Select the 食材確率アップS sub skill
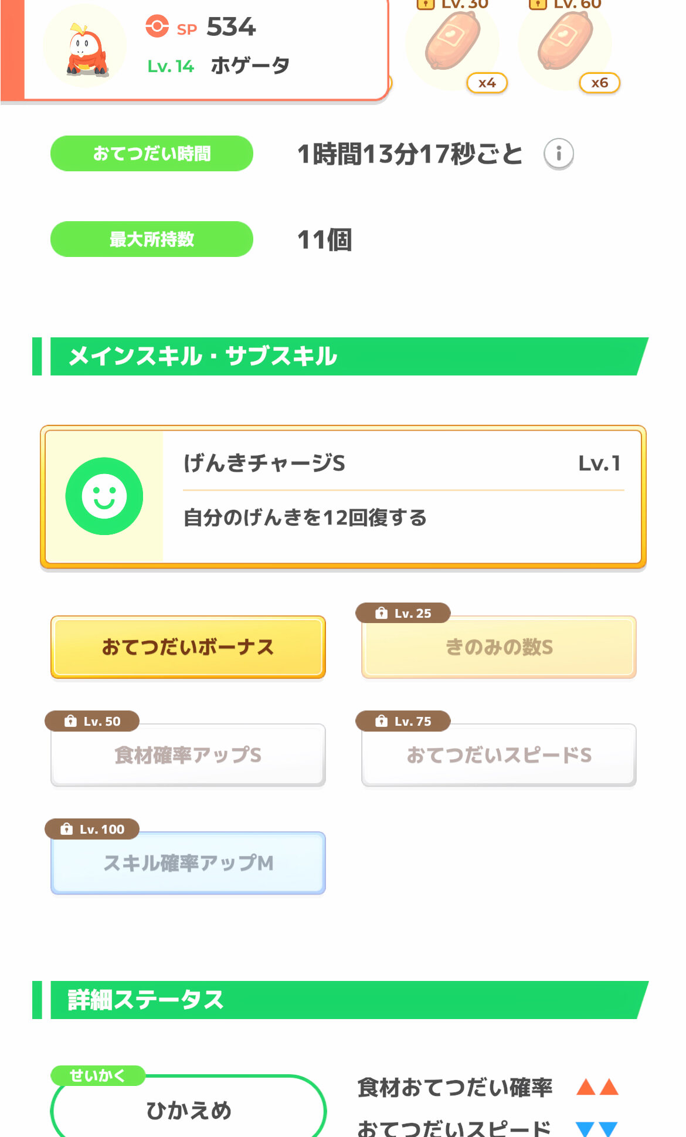Screen dimensions: 686x1137 (188, 756)
